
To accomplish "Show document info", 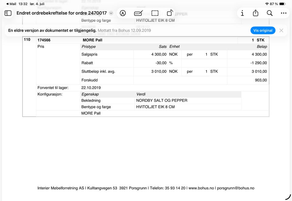I will pos(242,13).
